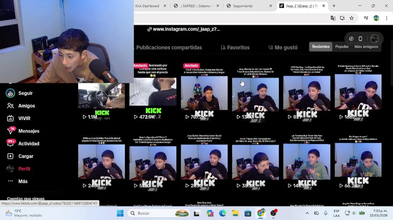Open File Explorer from the taskbar
Screen dimensions: 393x220
[x=235, y=213]
